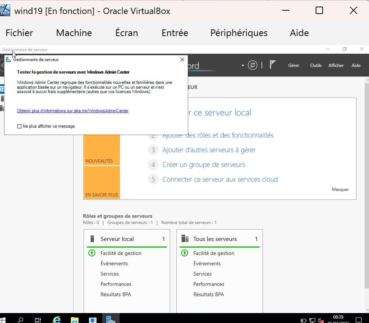Check 'Ne plus afficher ce message'
369x323 pixels.
click(19, 126)
